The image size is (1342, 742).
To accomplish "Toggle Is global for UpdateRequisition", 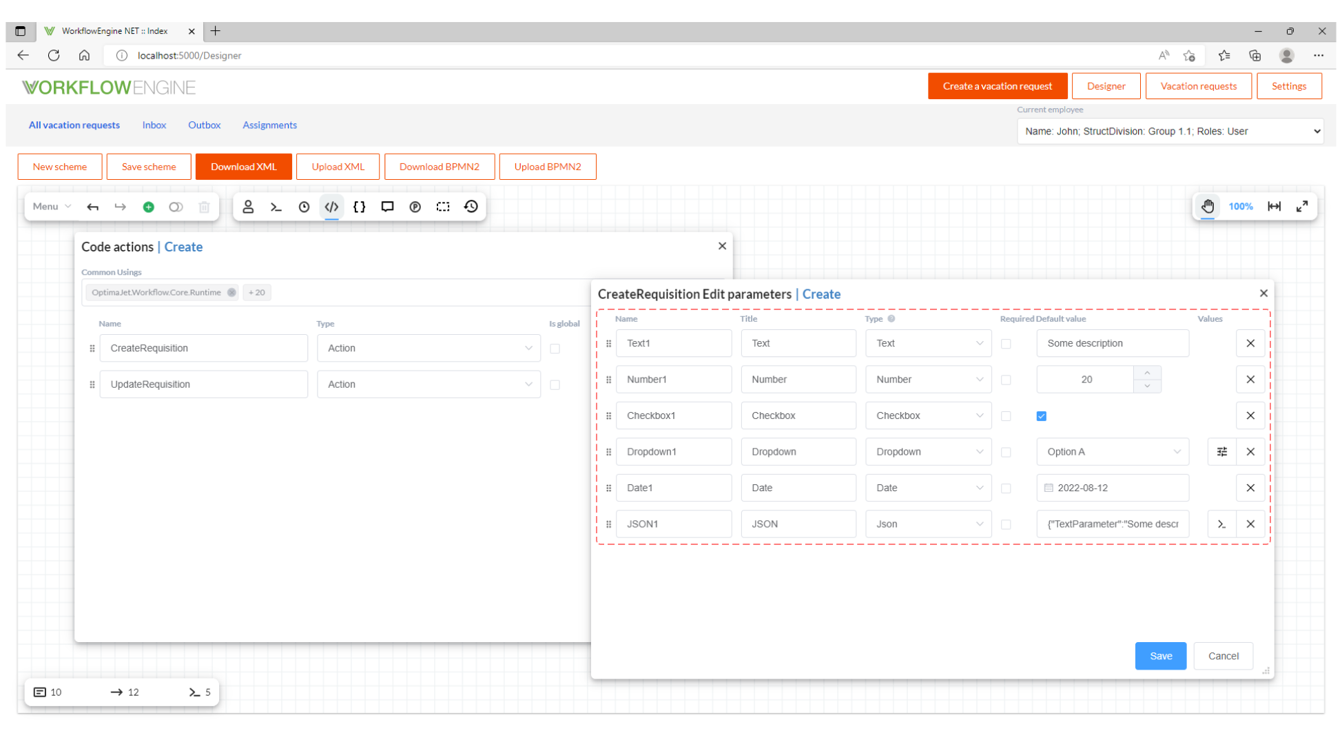I will coord(555,385).
